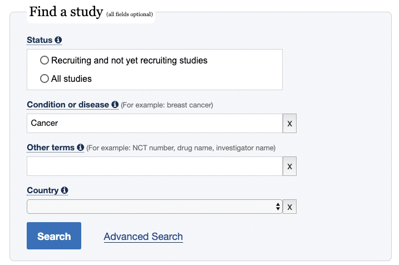
Task: Open the Country dropdown list
Action: tap(155, 207)
